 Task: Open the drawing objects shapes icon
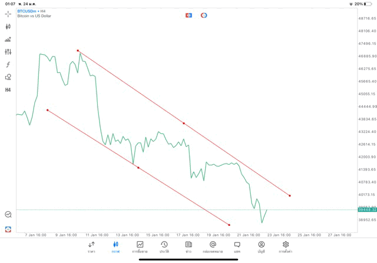point(8,77)
